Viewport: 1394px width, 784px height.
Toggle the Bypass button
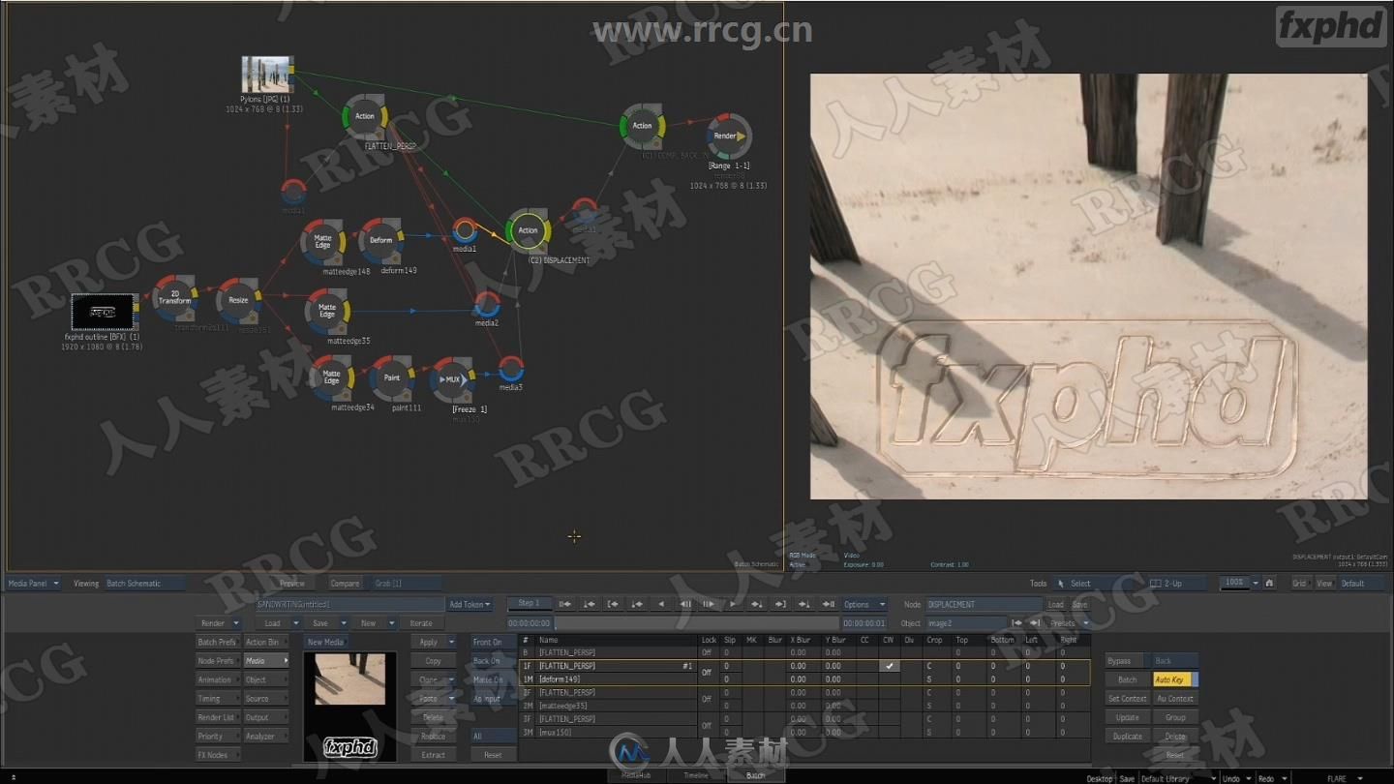point(1127,661)
